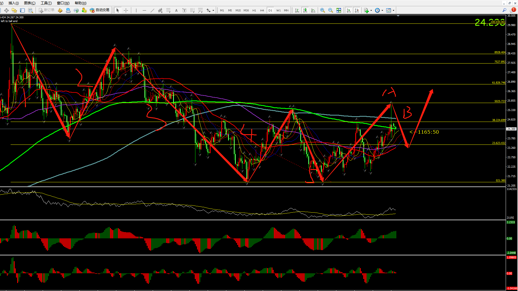Select the Crosshair tool

click(126, 10)
